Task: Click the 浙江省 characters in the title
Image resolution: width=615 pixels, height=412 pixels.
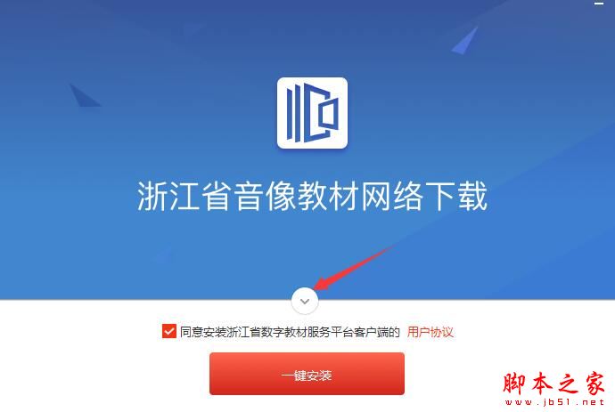Action: 184,196
